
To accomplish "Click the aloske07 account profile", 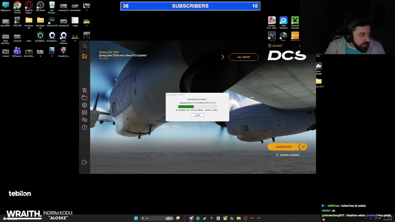I will (x=275, y=46).
